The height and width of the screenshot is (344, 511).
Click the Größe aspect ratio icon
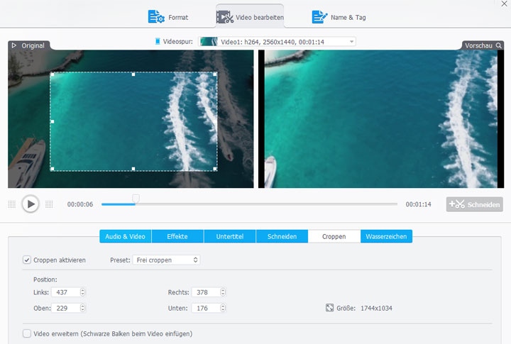click(329, 308)
